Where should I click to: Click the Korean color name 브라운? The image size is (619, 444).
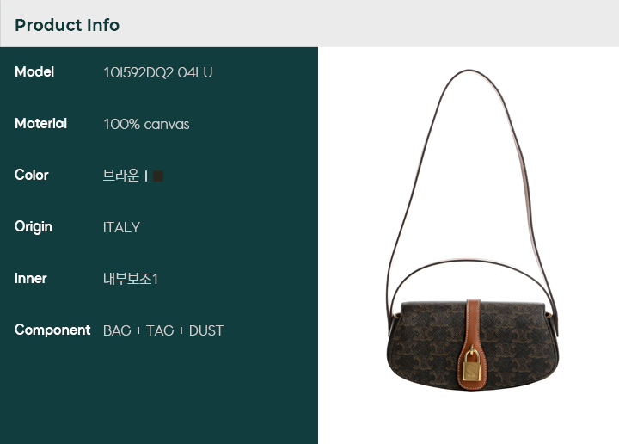click(121, 176)
